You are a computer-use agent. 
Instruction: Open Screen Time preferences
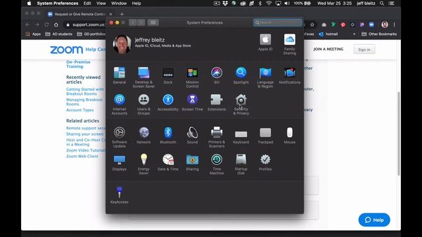pos(192,103)
